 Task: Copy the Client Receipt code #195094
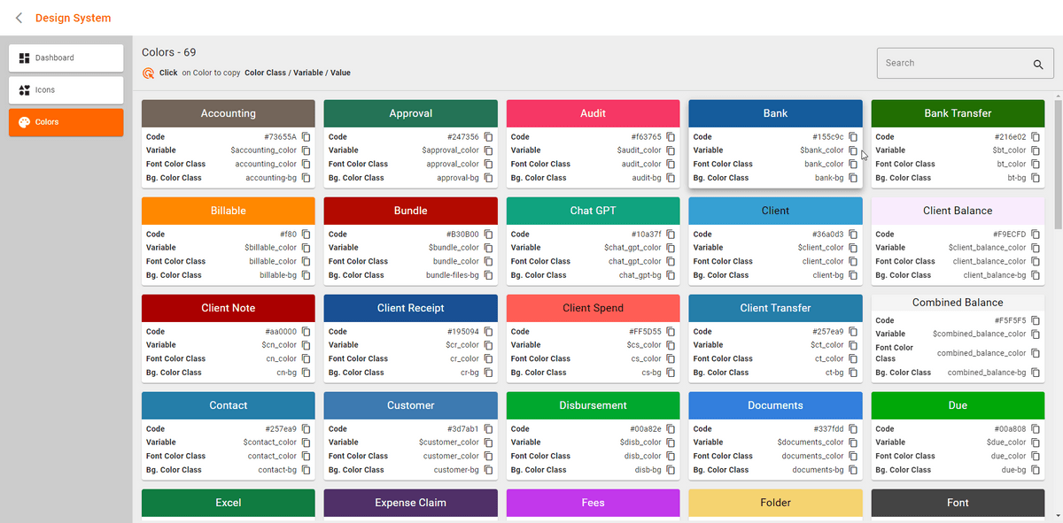(488, 332)
